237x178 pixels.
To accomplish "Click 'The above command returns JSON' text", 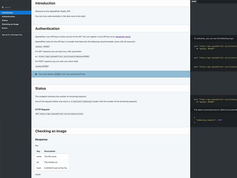I will [x=215, y=110].
